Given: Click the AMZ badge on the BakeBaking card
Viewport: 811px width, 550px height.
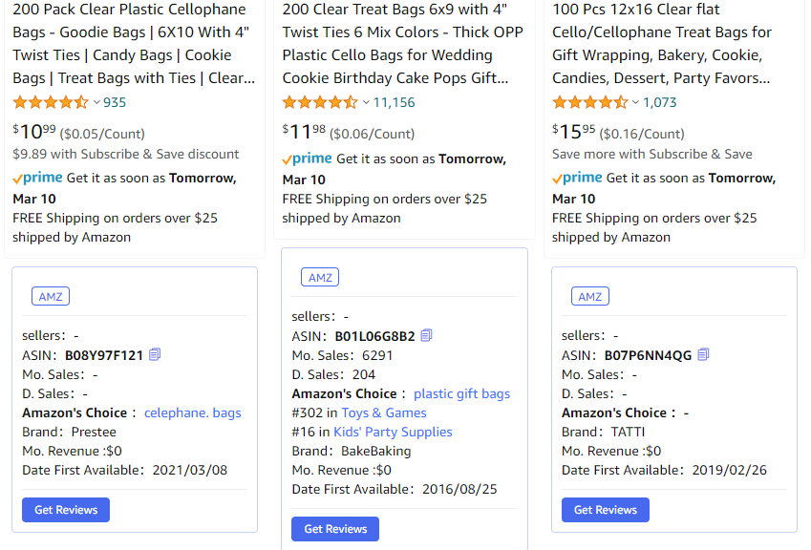Looking at the screenshot, I should point(320,277).
